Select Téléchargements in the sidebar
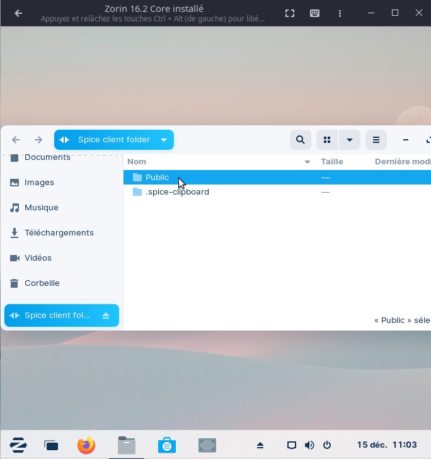 click(59, 233)
